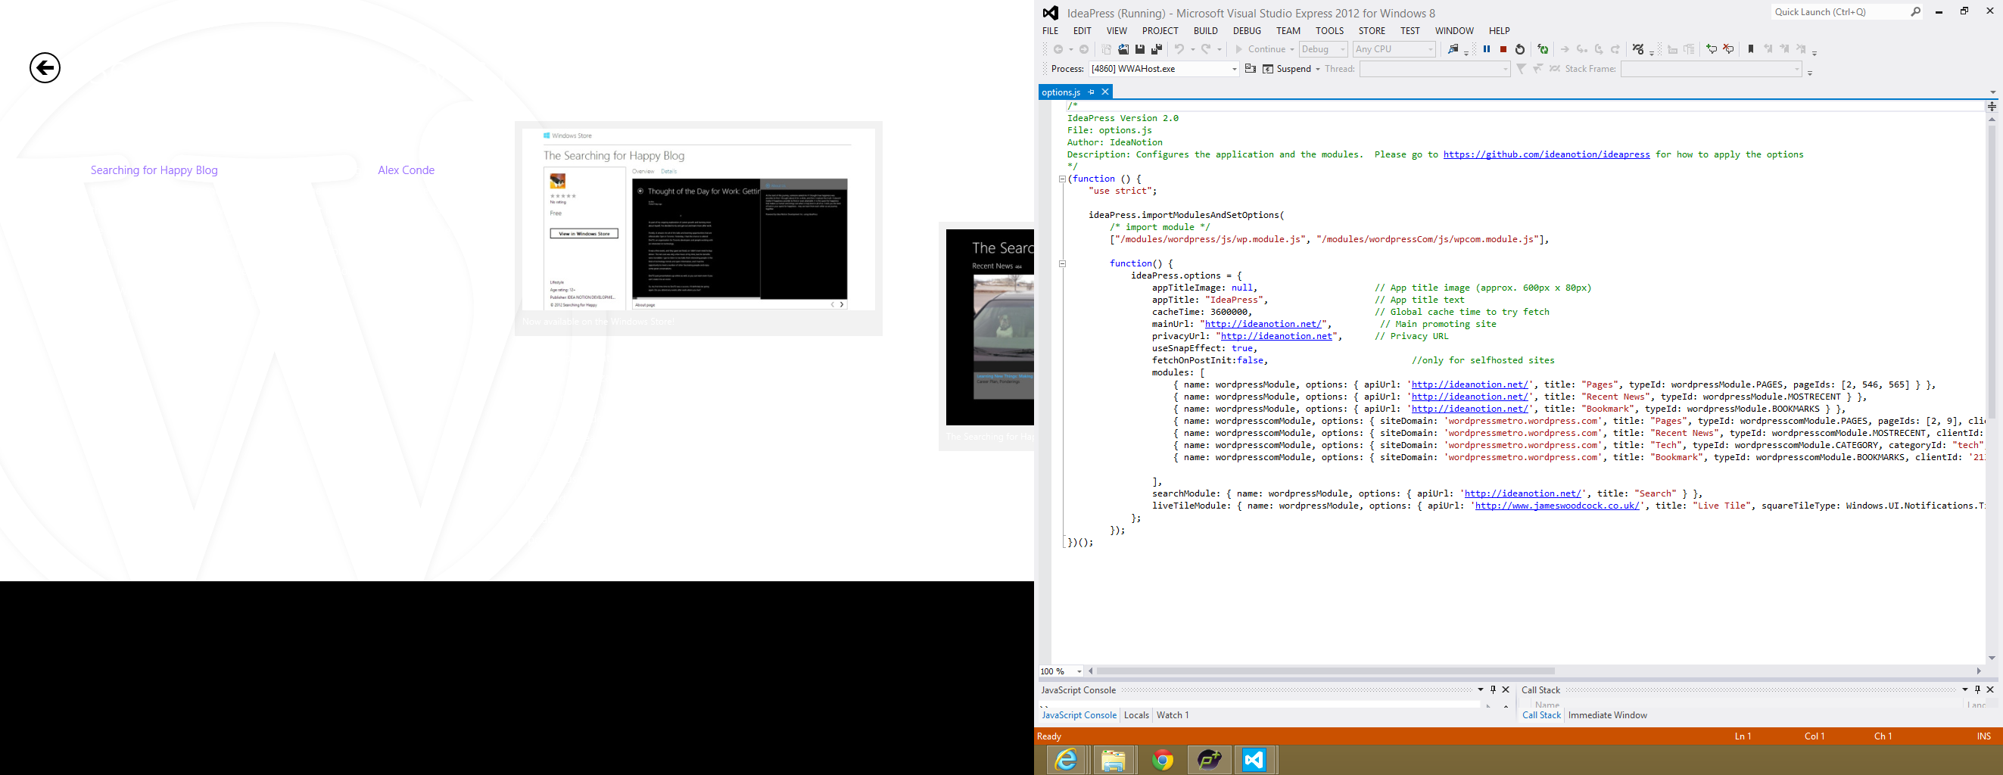Click the Undo icon in the toolbar

(1179, 49)
